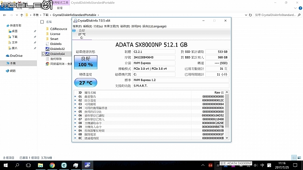Click the firmware field C2.2.1
This screenshot has height=170, width=303.
click(x=154, y=52)
